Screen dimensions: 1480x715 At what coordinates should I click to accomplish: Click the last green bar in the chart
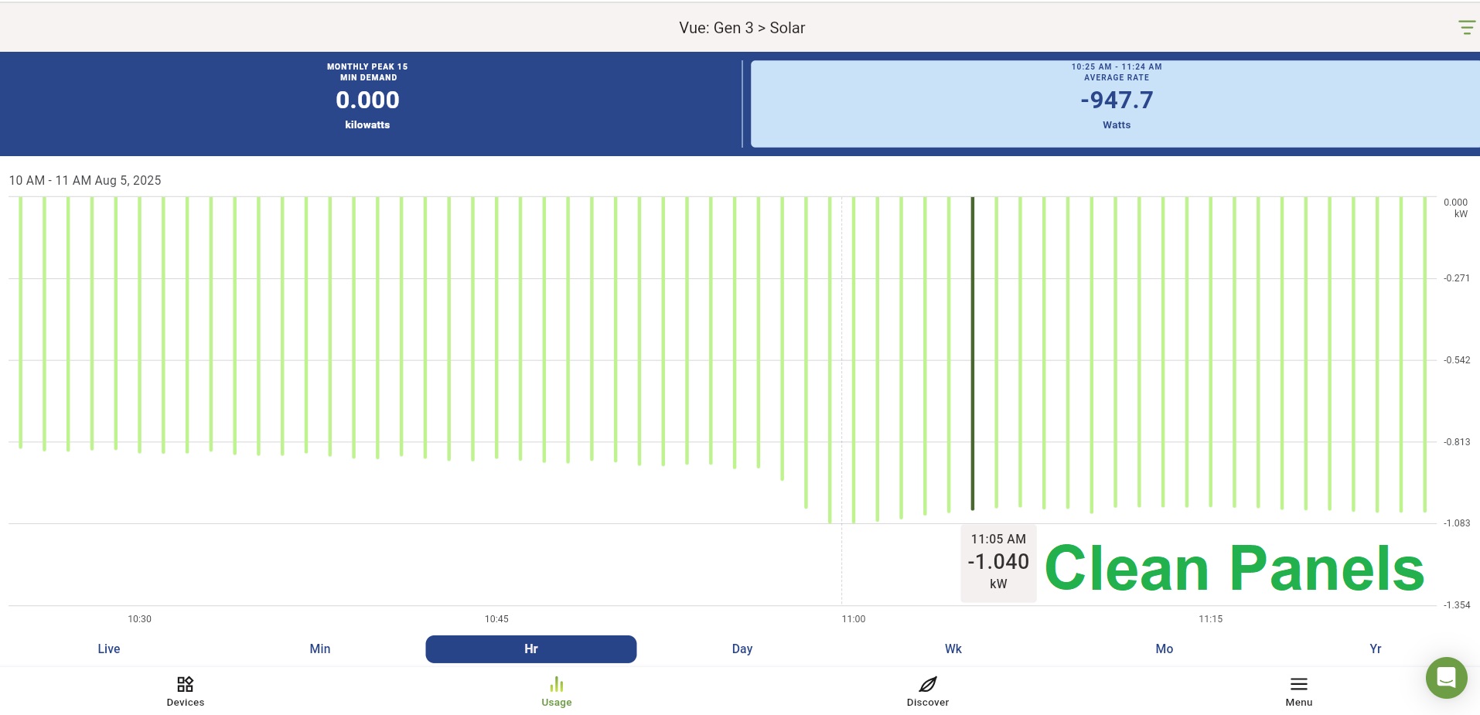click(x=1425, y=354)
